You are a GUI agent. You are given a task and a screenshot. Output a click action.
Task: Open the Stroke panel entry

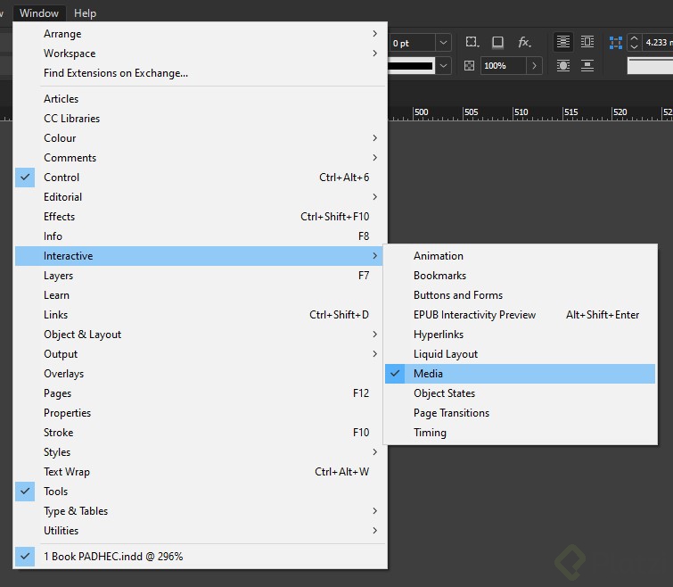click(201, 433)
